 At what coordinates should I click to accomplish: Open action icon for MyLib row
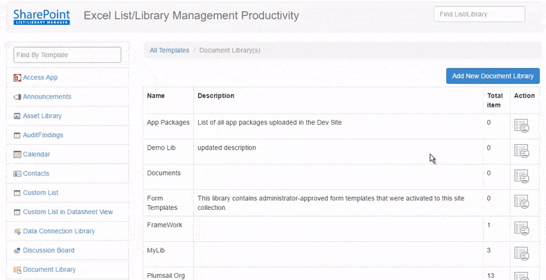521,254
